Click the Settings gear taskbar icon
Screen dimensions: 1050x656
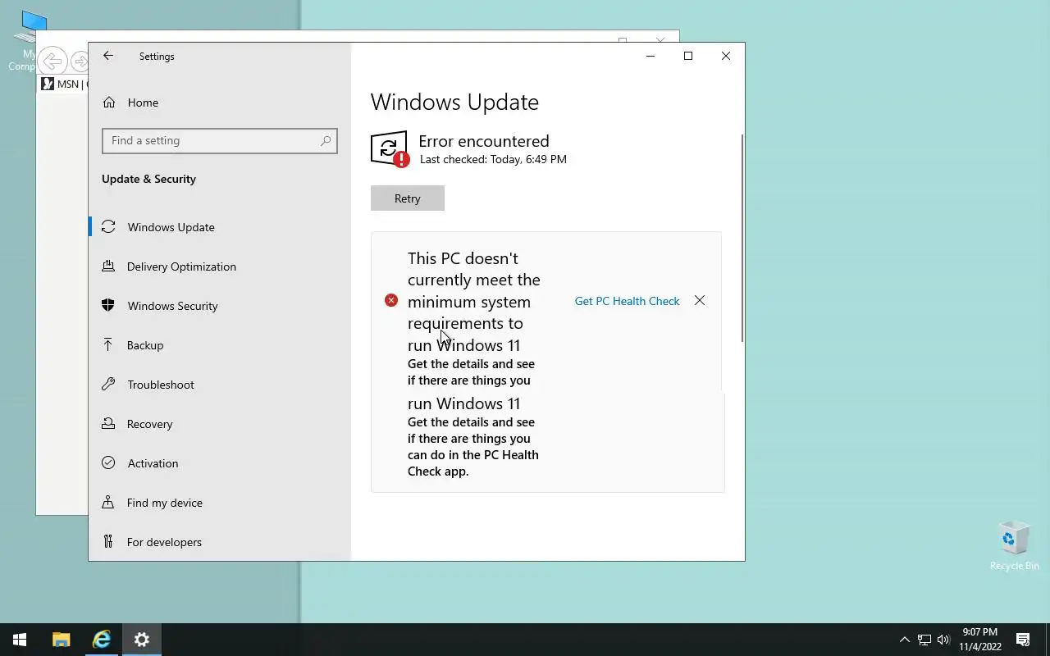point(142,640)
